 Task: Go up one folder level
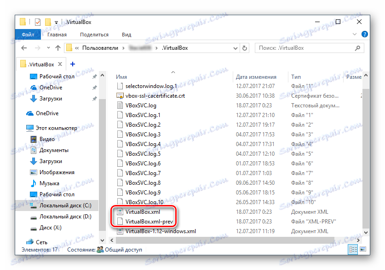[x=57, y=48]
